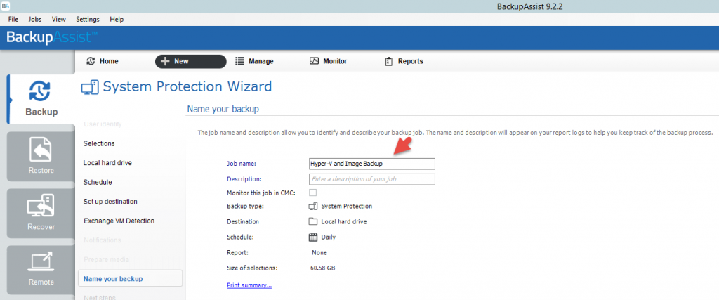Click the Job name text field
Screen dimensions: 719x300
[371, 164]
